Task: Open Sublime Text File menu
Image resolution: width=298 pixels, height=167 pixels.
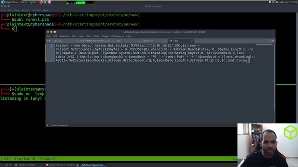Action: pyautogui.click(x=48, y=36)
